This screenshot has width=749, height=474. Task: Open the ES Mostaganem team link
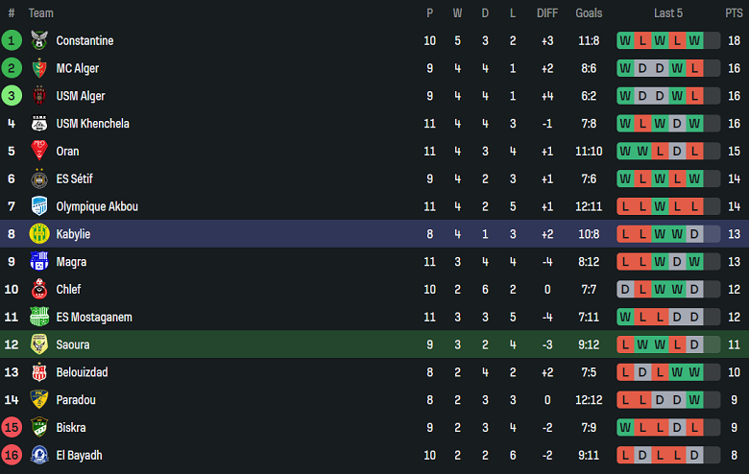click(x=94, y=318)
